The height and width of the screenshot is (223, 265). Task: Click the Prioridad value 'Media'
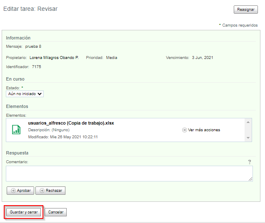(112, 58)
